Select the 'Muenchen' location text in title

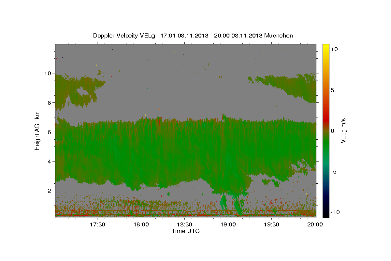pyautogui.click(x=279, y=36)
